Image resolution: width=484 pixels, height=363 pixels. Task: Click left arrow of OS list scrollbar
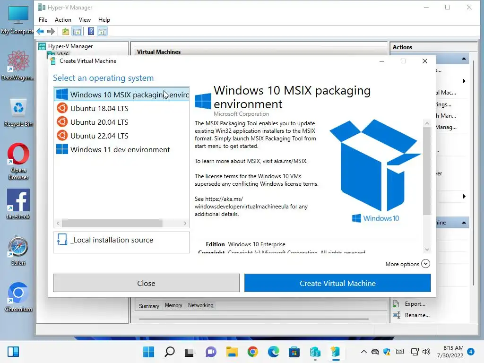[x=58, y=223]
